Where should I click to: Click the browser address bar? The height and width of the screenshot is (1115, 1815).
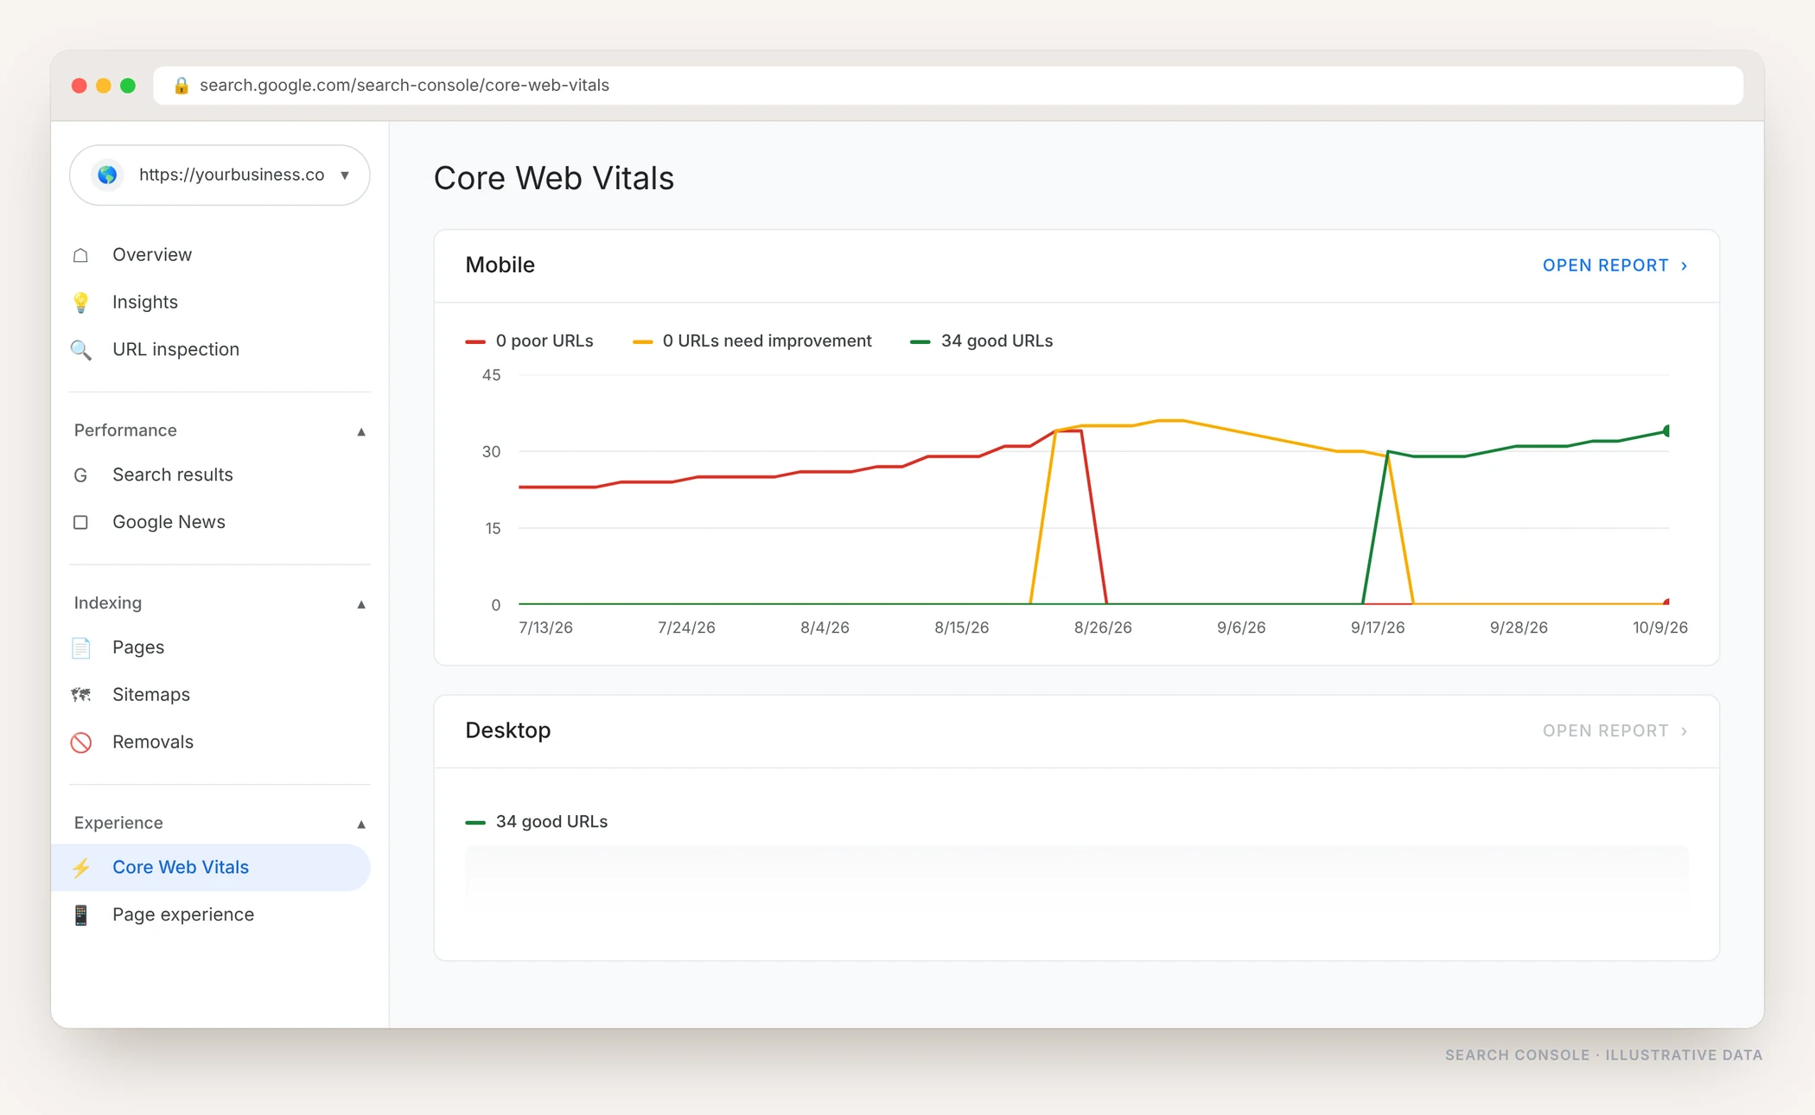pyautogui.click(x=948, y=86)
